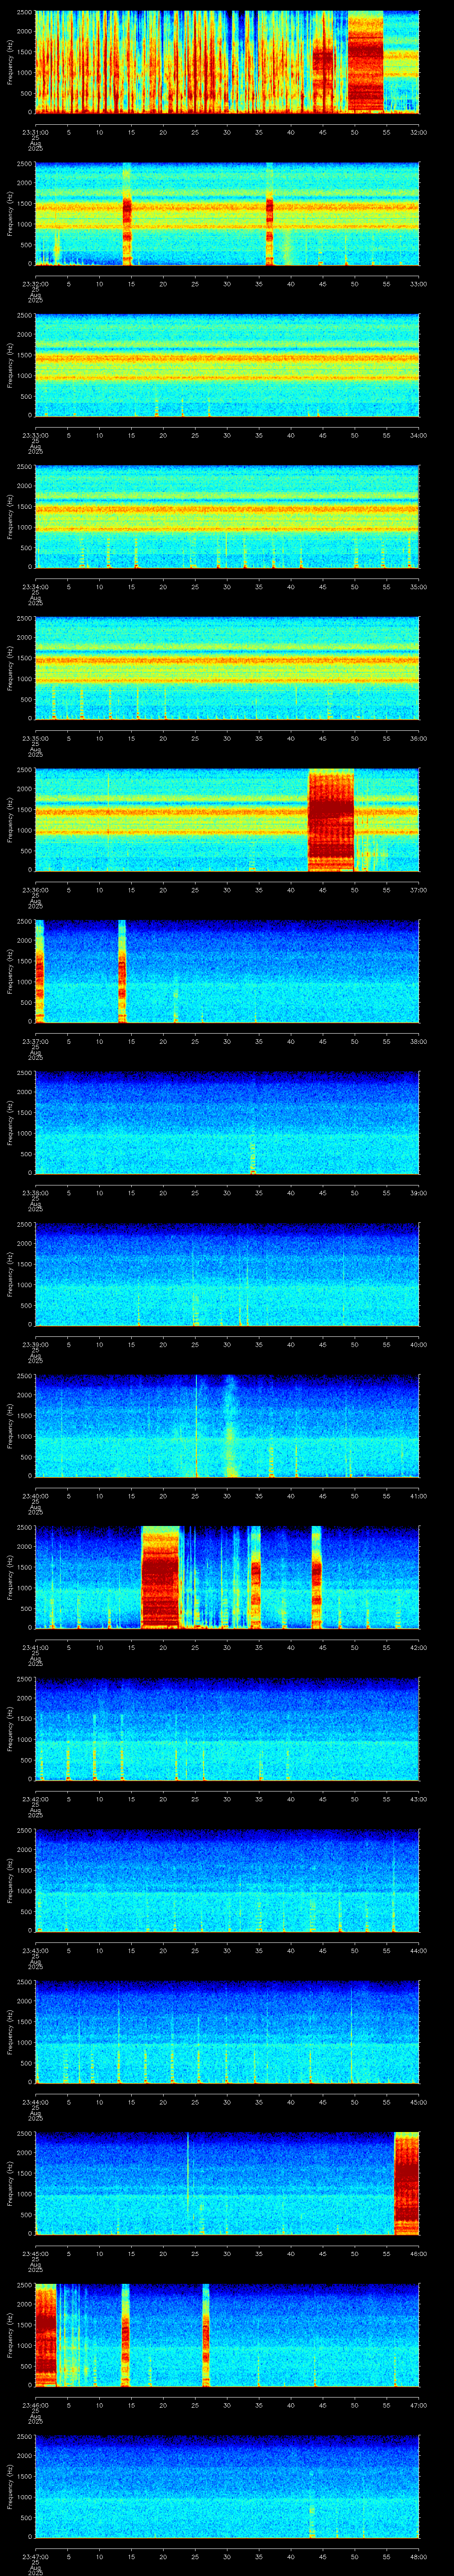Click the 40:00 end time label

418,1344
